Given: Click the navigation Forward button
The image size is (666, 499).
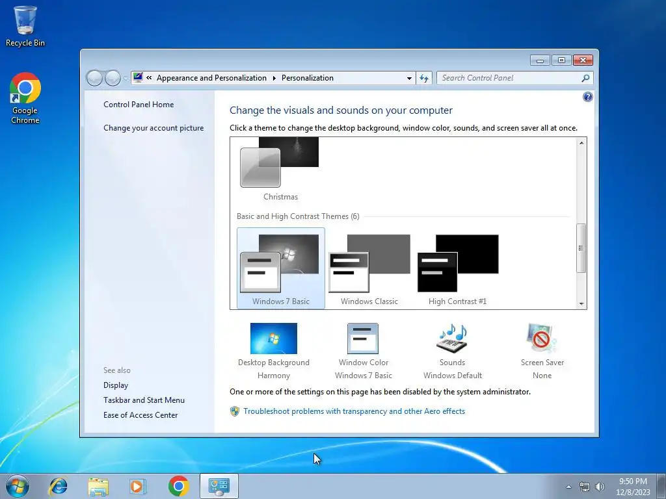Looking at the screenshot, I should (113, 78).
